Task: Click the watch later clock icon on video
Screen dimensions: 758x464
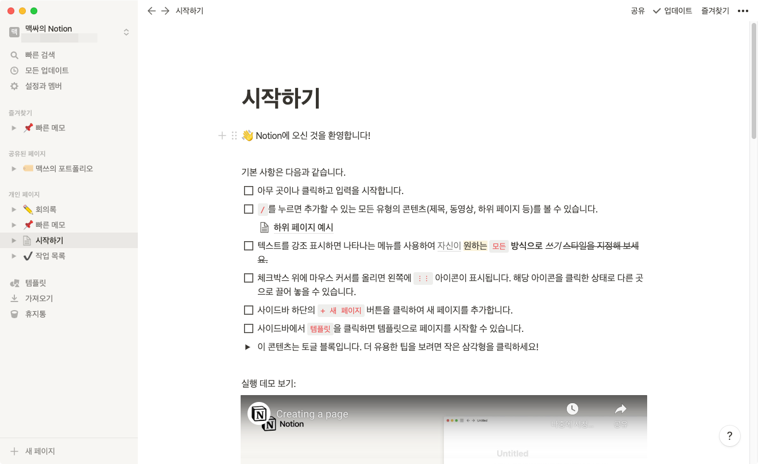Action: coord(572,409)
